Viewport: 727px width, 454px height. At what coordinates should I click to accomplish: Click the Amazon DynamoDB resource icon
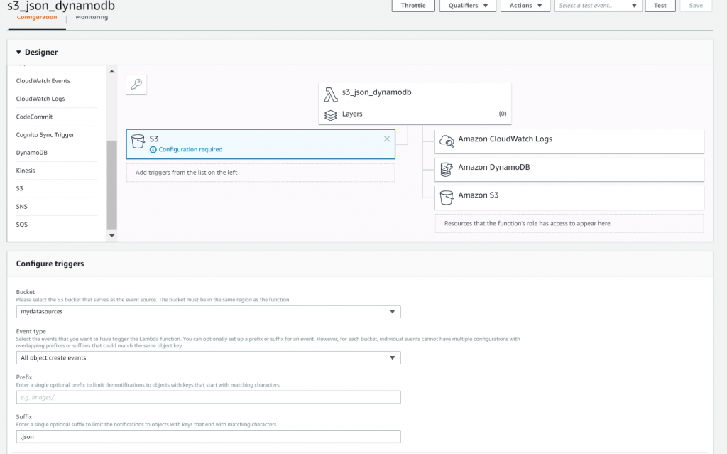point(446,169)
